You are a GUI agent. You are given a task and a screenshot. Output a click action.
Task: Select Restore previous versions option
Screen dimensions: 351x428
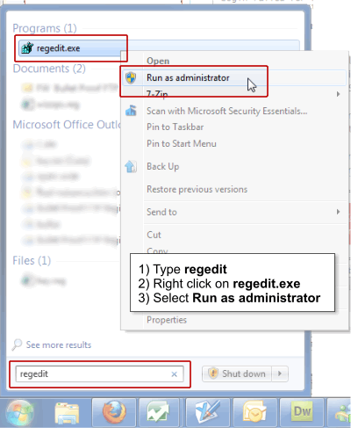(x=197, y=189)
